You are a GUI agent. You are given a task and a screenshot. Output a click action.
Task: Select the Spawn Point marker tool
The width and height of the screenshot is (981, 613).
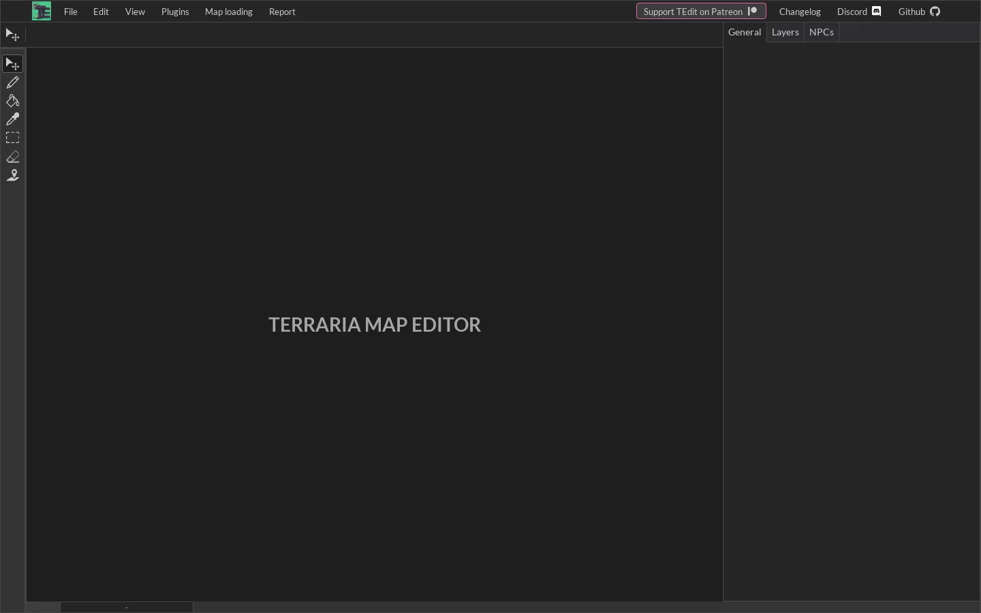13,175
